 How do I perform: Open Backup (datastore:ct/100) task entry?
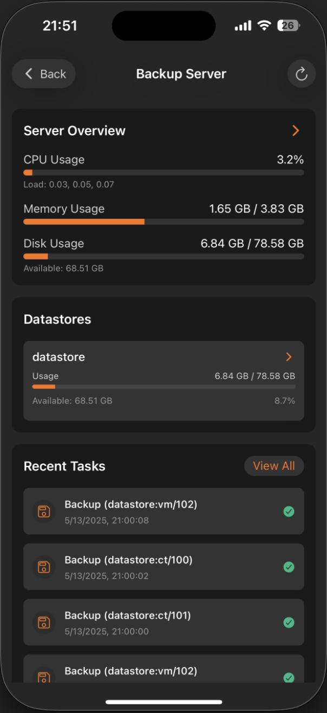[x=163, y=567]
